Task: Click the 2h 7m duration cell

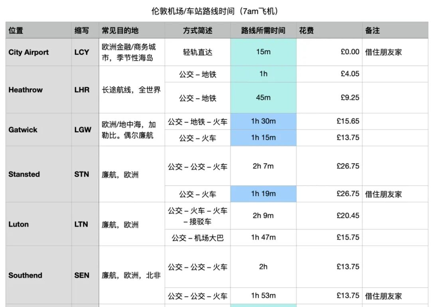Action: tap(263, 166)
